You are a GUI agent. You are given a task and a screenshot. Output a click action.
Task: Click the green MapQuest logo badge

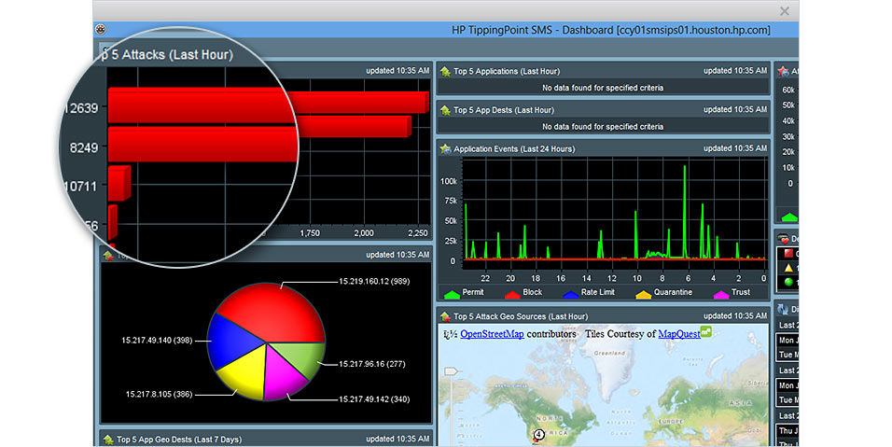pos(706,331)
